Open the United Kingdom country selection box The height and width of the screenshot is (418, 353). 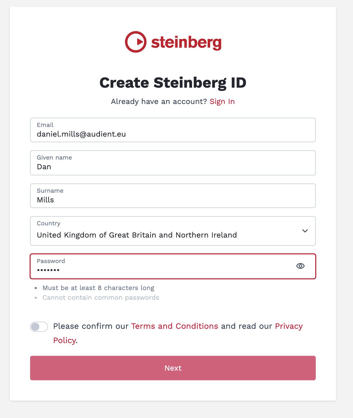(173, 231)
